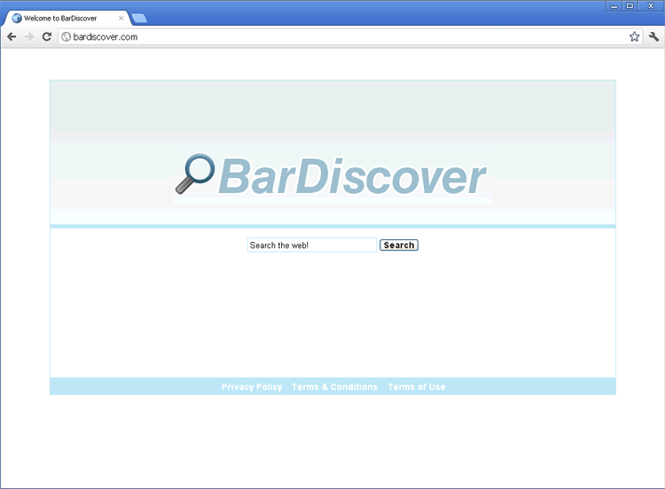
Task: Click the BarDiscover logo text
Action: (352, 177)
